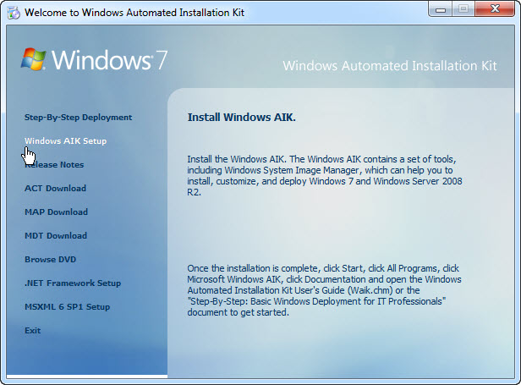Open the Browse DVD link
The image size is (521, 385).
(x=50, y=259)
